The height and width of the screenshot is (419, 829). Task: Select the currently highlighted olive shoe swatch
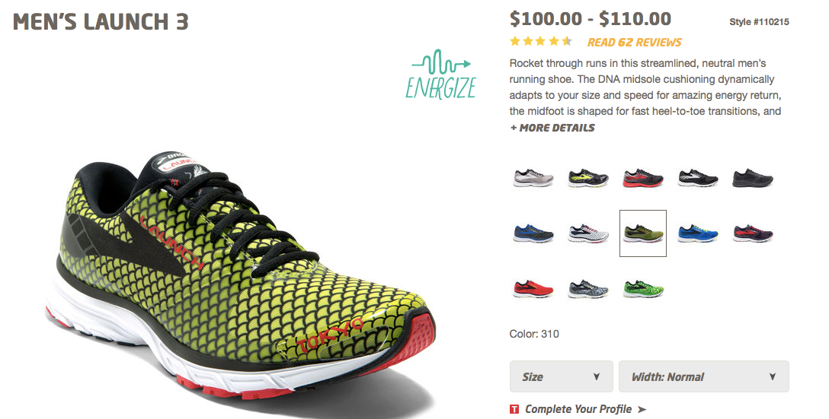[x=643, y=233]
